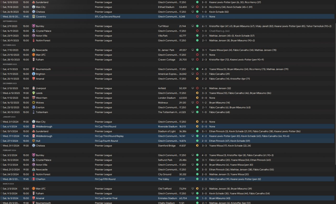Click the 6 - 1 score against Burnley
336x204 pixels.
pyautogui.click(x=204, y=26)
